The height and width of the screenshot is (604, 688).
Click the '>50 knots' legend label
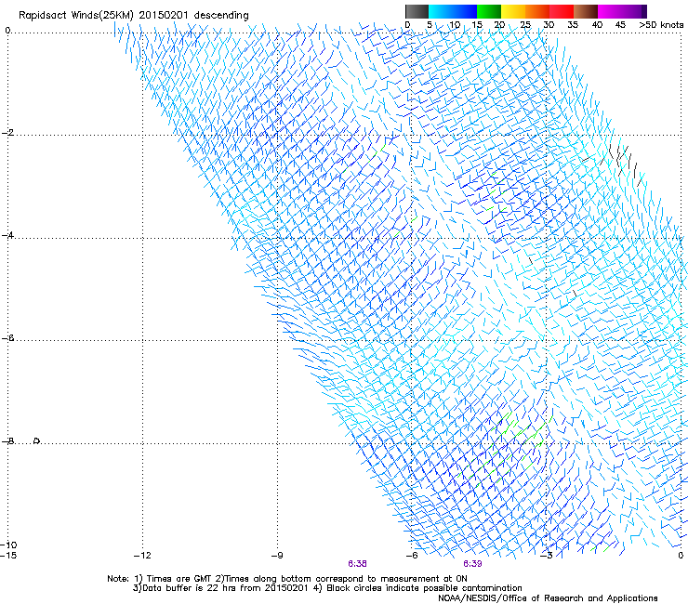point(661,24)
